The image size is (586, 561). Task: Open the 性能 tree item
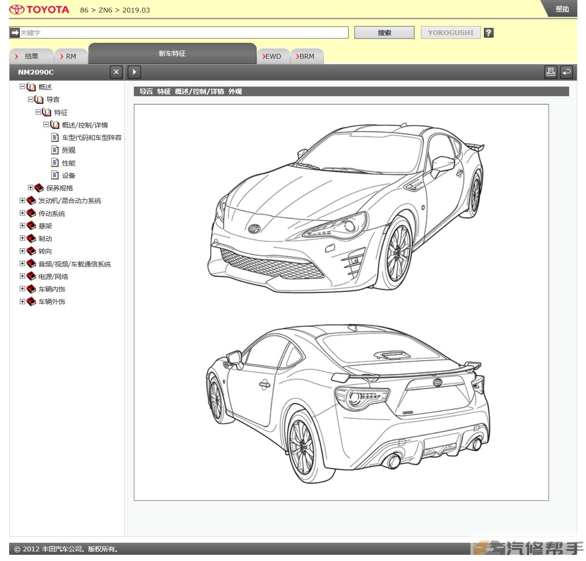point(68,163)
